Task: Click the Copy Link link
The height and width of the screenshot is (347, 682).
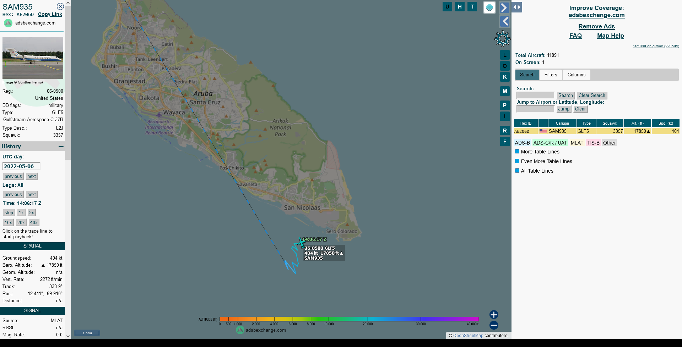Action: [x=50, y=14]
